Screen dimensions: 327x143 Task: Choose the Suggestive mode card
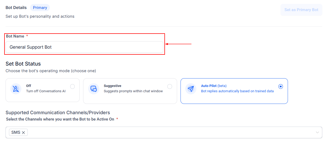130,91
